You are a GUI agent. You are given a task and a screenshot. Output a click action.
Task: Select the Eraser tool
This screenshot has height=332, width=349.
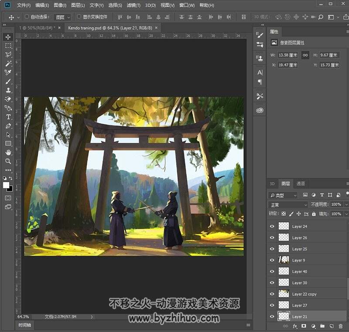[x=8, y=99]
